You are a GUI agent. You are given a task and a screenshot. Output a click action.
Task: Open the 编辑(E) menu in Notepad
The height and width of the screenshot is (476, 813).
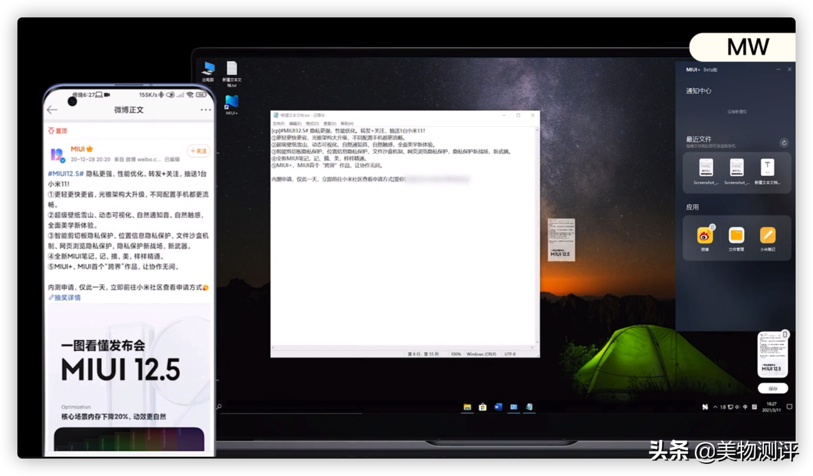(x=295, y=123)
